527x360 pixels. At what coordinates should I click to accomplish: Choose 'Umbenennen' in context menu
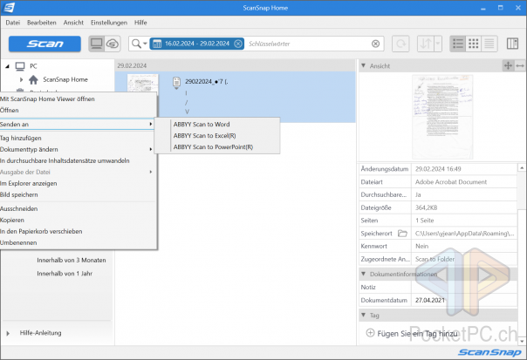pyautogui.click(x=78, y=243)
